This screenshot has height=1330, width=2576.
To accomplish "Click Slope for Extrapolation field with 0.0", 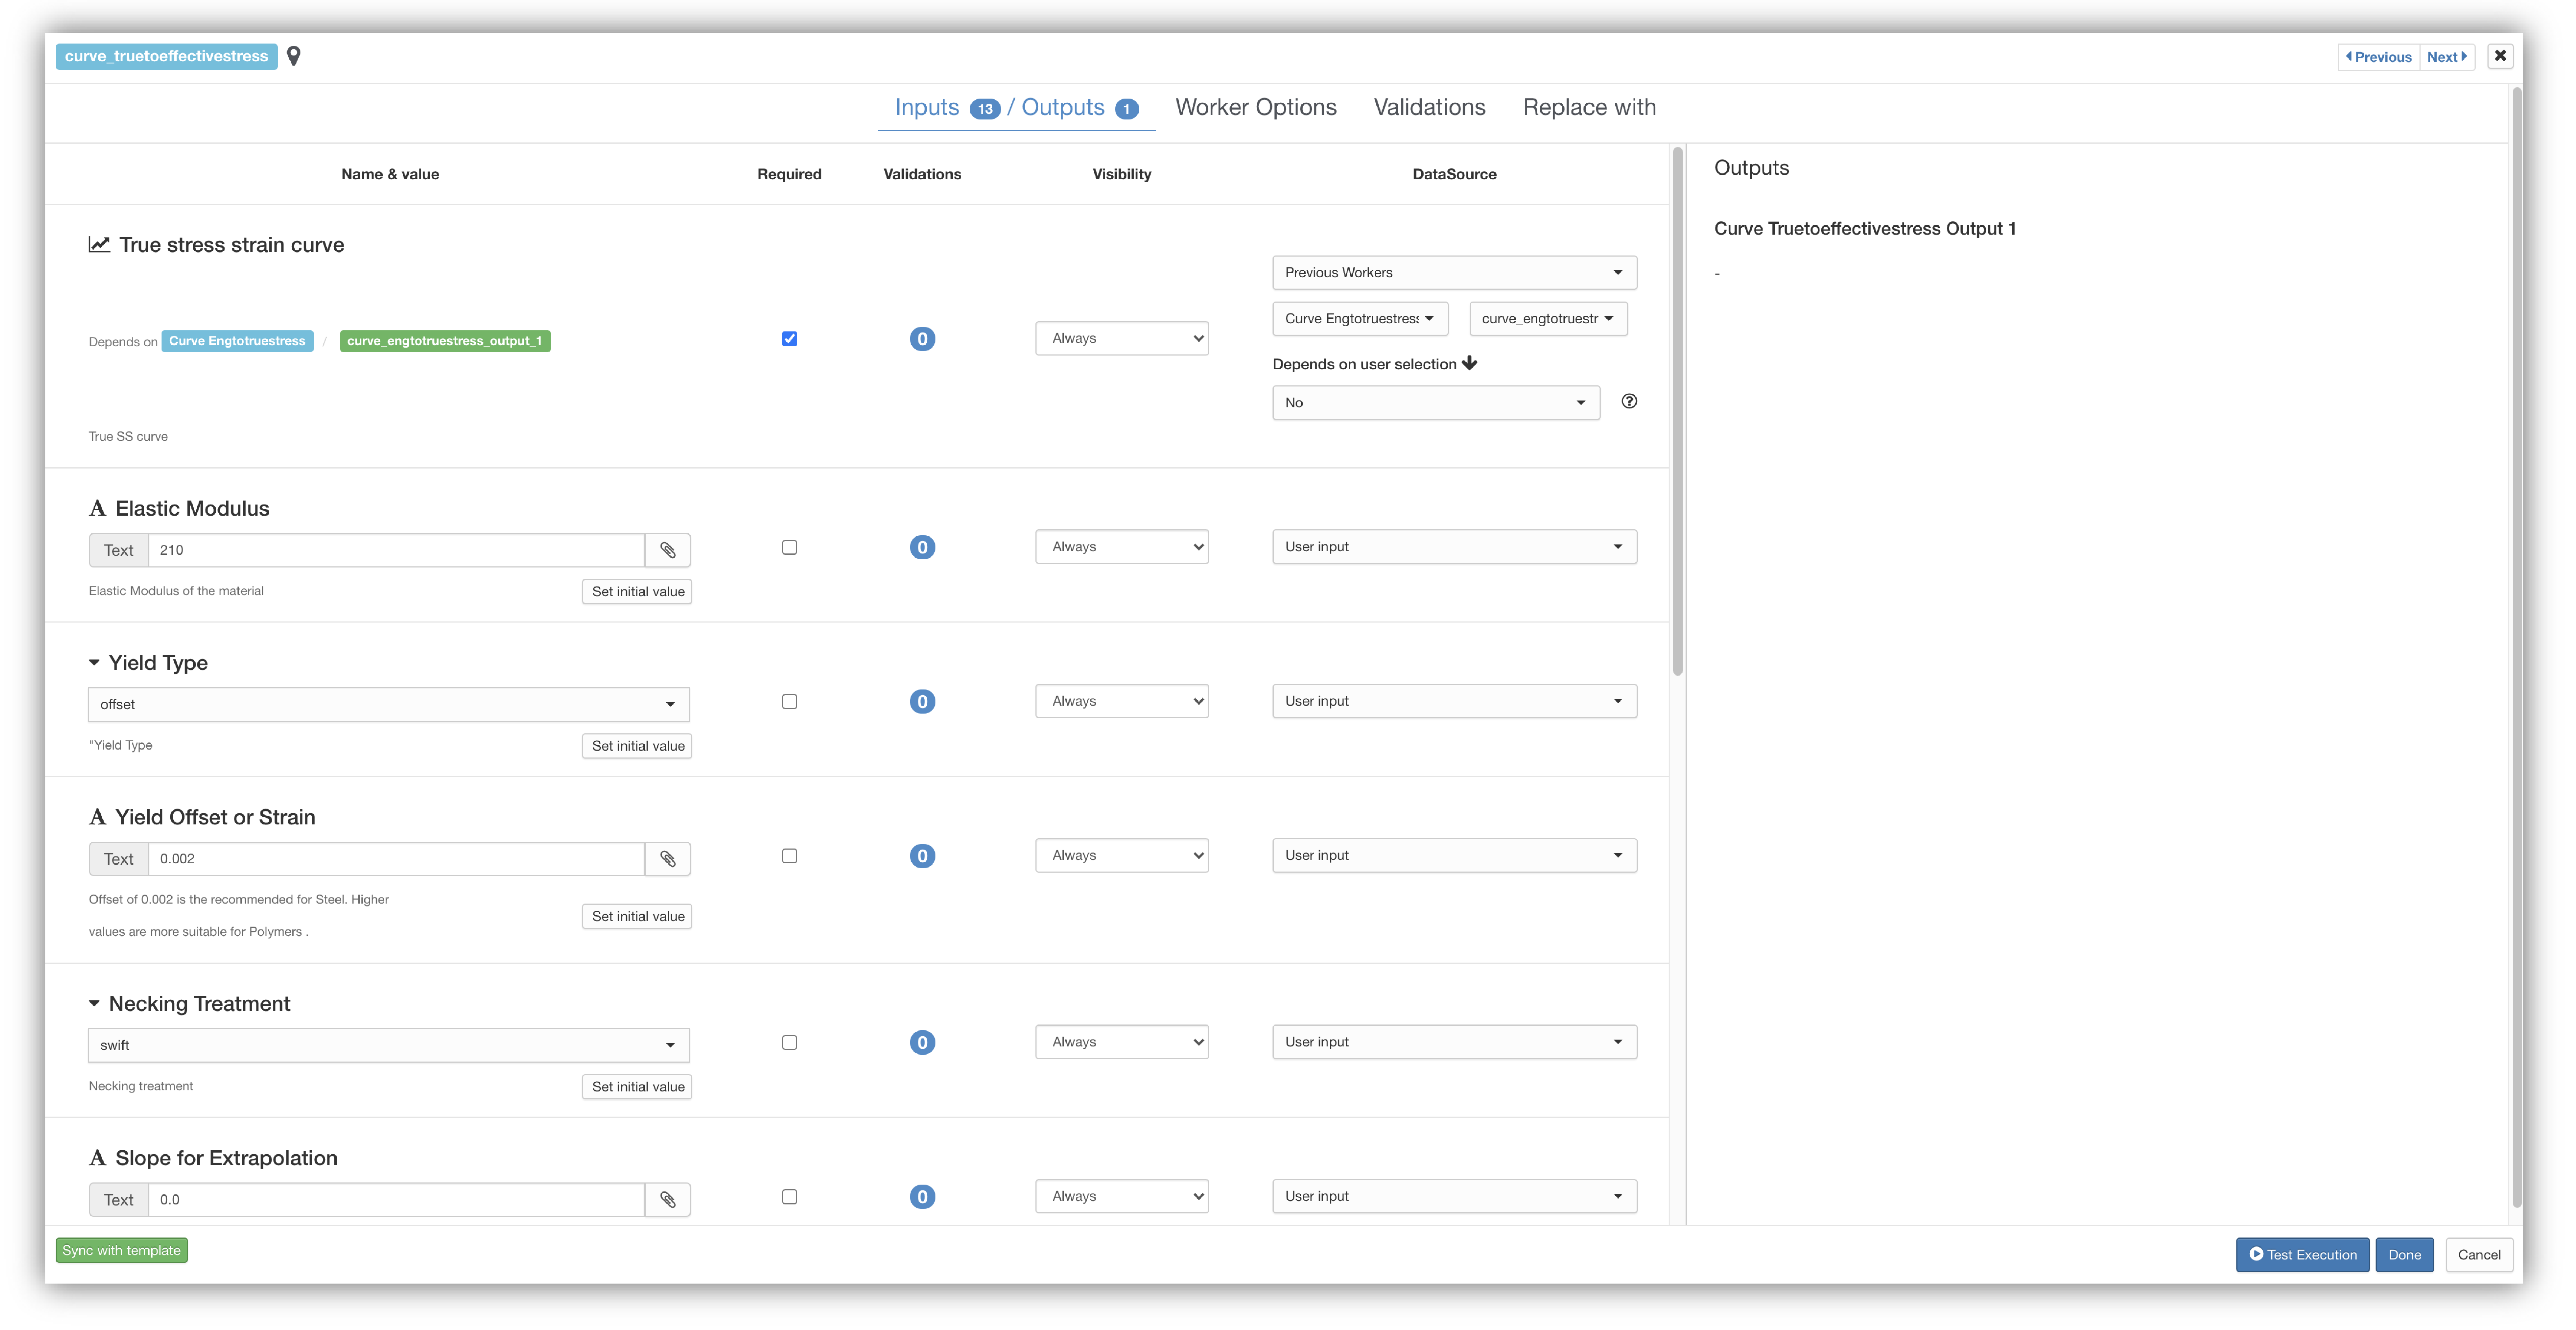I will pos(396,1200).
